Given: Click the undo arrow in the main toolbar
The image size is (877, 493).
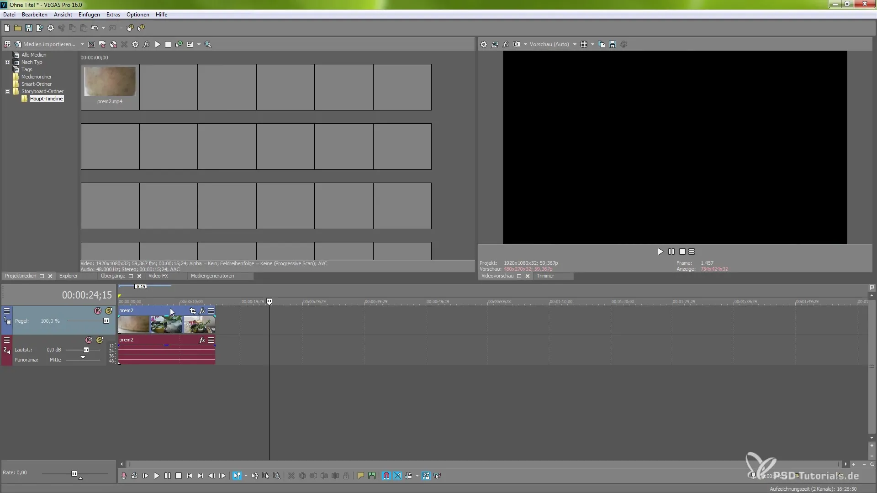Looking at the screenshot, I should coord(95,28).
